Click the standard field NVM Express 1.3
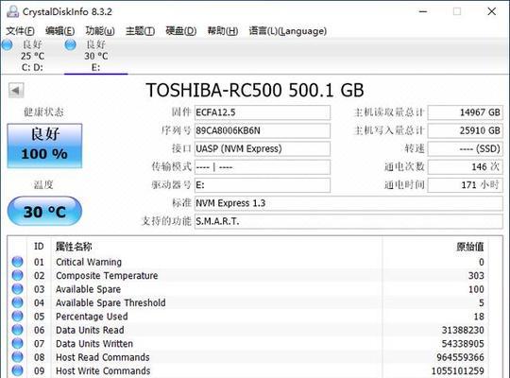The height and width of the screenshot is (378, 510). tap(348, 203)
